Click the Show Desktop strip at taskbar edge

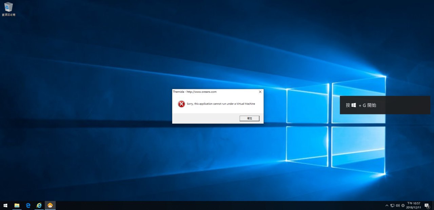433,205
